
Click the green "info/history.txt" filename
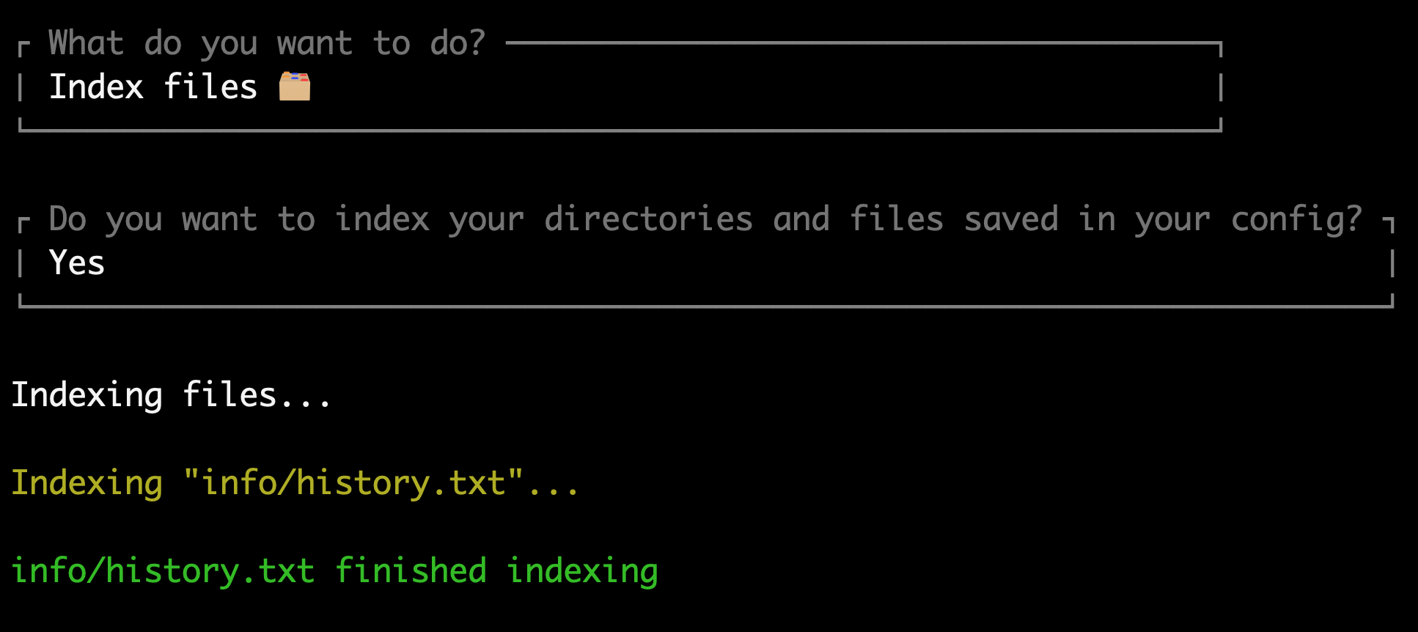pos(163,570)
